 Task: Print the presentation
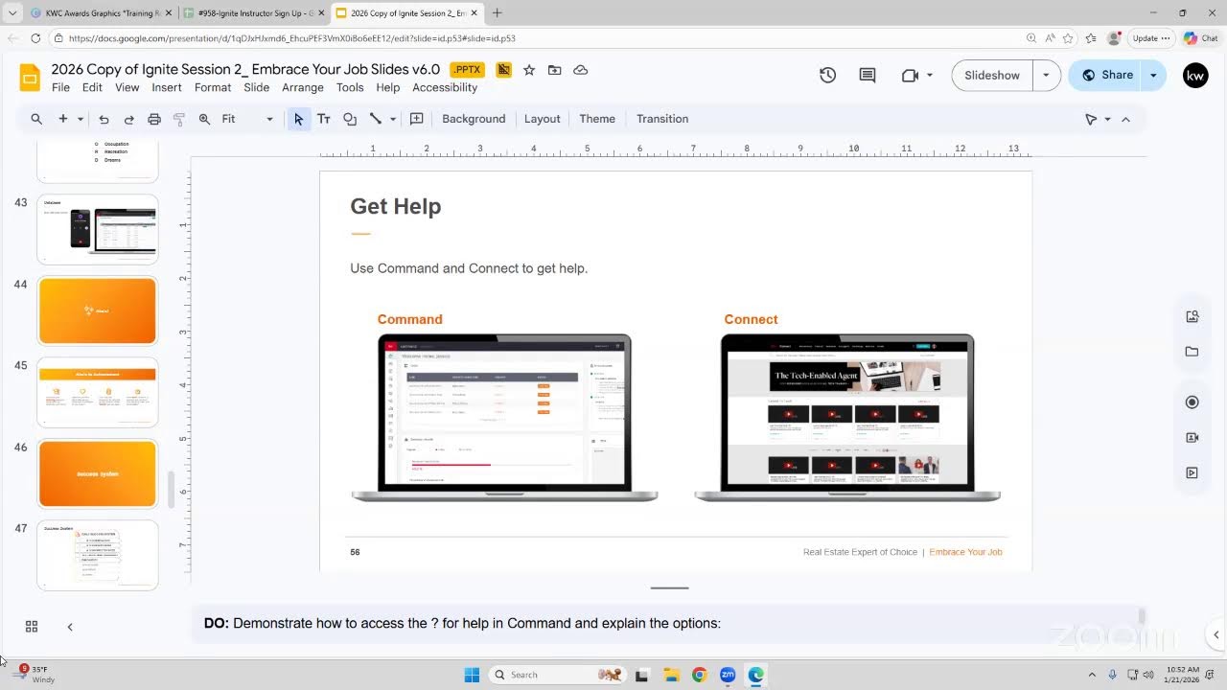[x=153, y=119]
